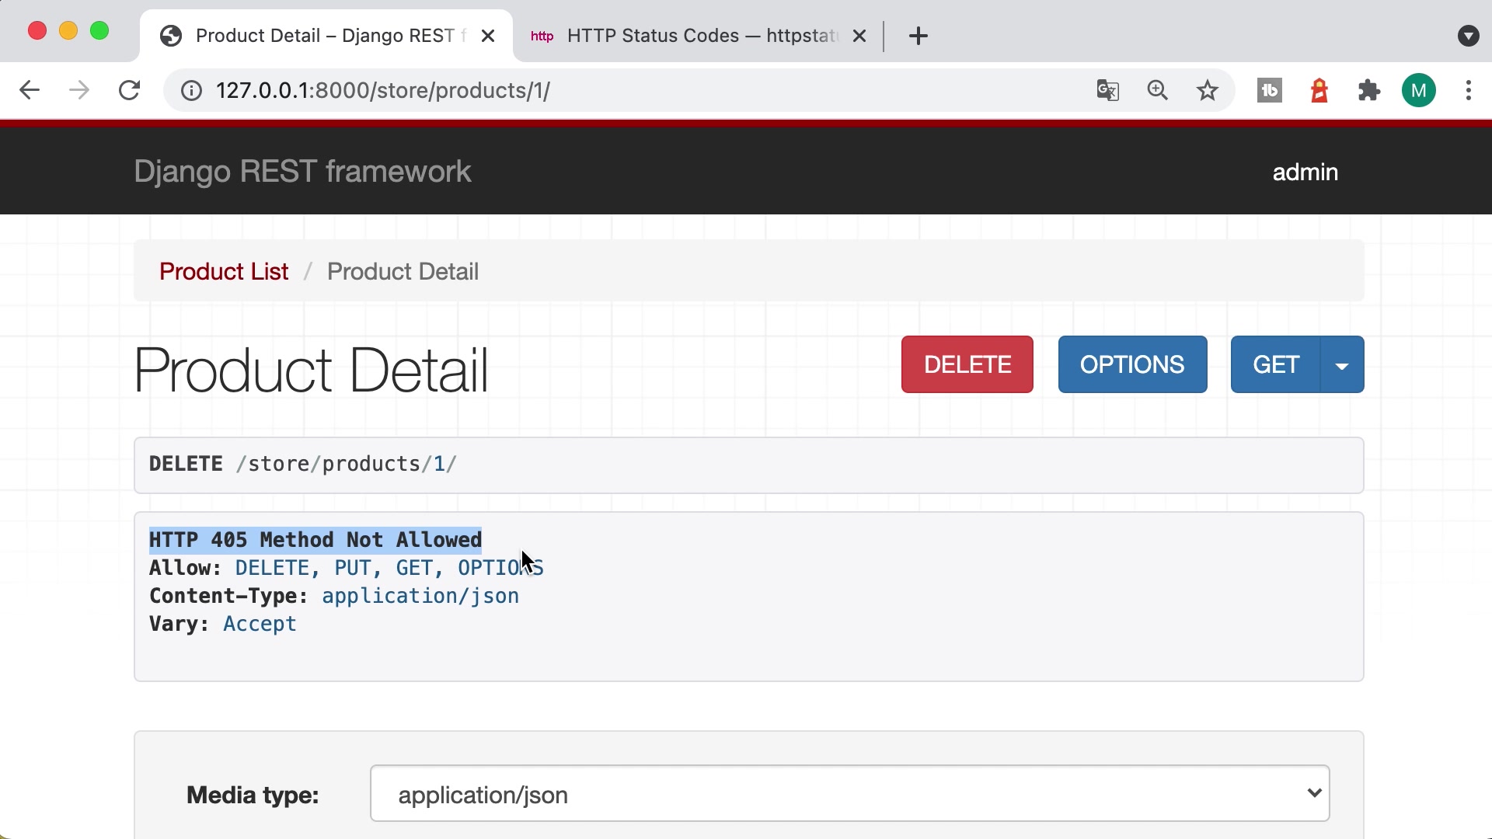
Task: Click the forward navigation arrow
Action: tap(78, 91)
